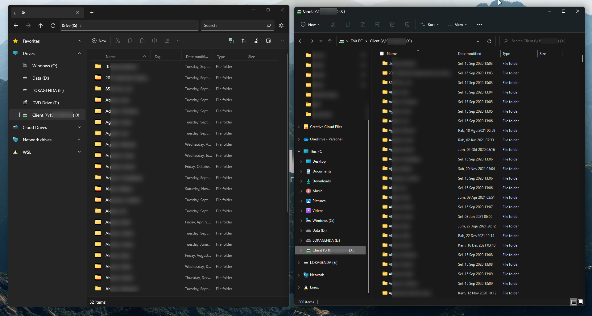Refresh the Drive (X:) view in the Files app
The image size is (592, 316).
[x=53, y=26]
